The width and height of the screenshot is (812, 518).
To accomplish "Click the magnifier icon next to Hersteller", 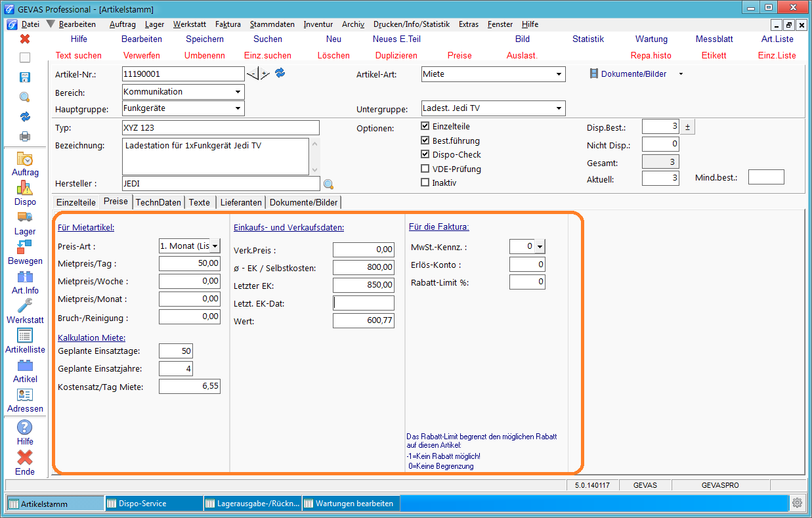I will 328,184.
